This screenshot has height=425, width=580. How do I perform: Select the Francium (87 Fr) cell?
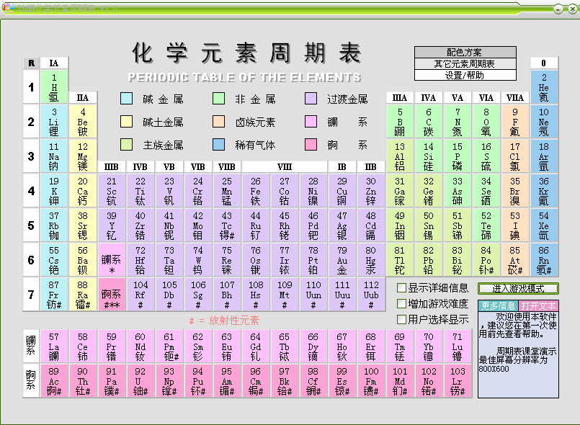pyautogui.click(x=54, y=295)
